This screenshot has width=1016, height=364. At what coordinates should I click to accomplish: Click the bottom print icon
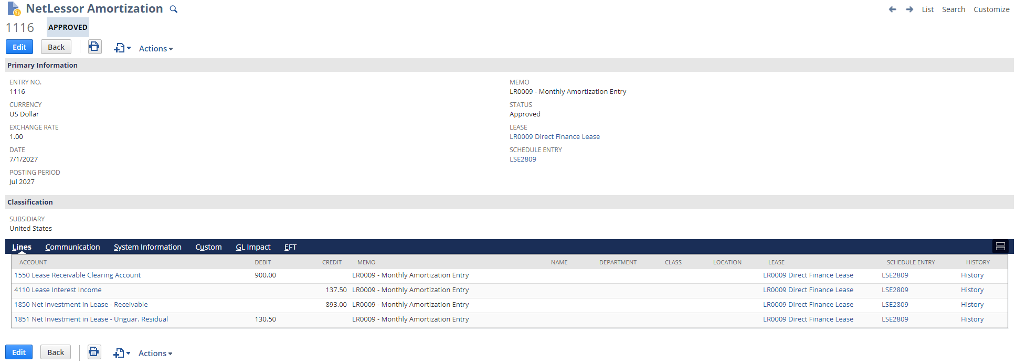94,352
